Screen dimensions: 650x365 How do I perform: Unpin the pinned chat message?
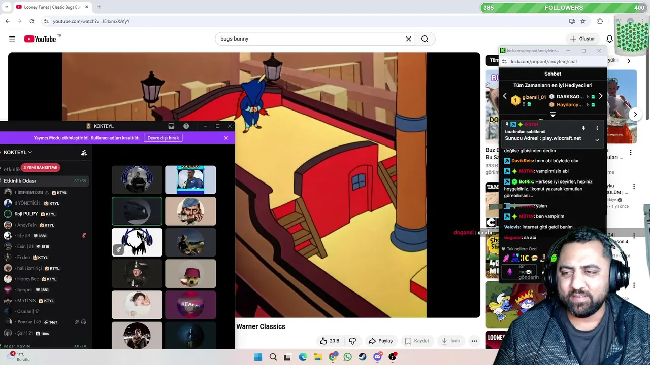[x=583, y=128]
